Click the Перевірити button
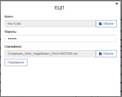 [x=16, y=62]
